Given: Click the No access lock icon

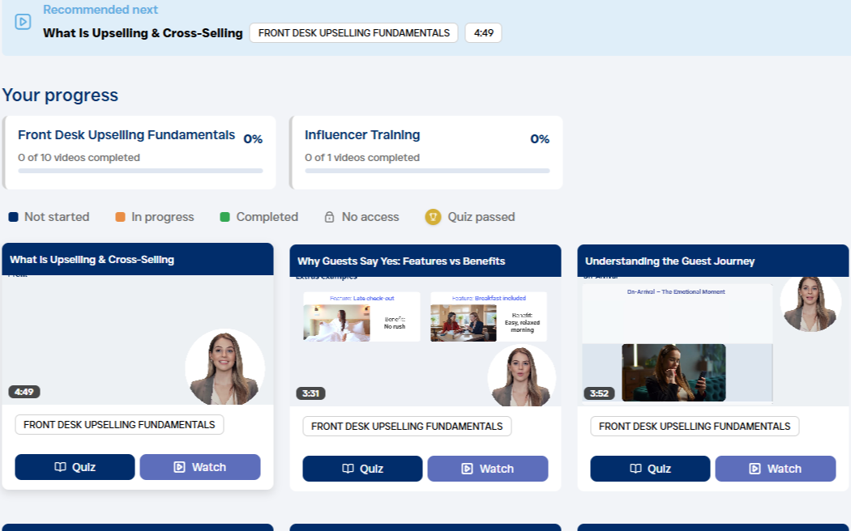Looking at the screenshot, I should click(329, 217).
